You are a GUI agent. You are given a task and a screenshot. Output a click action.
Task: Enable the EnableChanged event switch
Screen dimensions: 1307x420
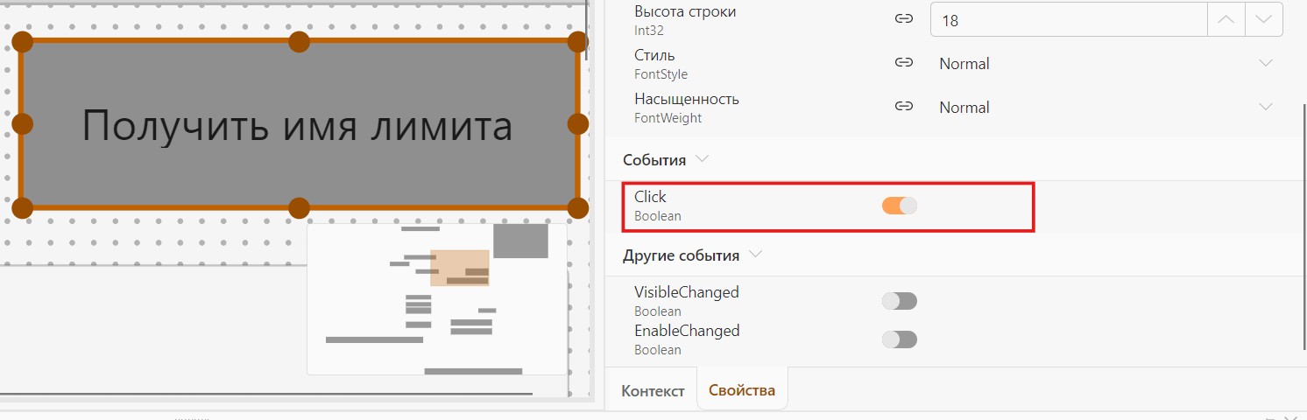click(x=900, y=339)
